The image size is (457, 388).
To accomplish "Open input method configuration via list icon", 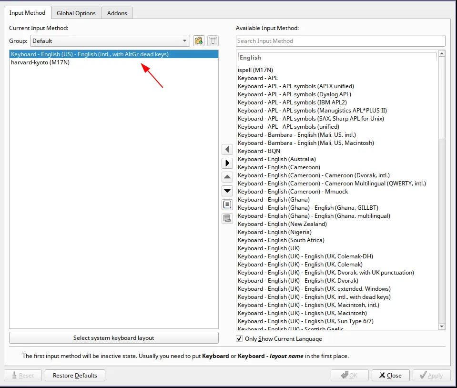I will pos(227,204).
